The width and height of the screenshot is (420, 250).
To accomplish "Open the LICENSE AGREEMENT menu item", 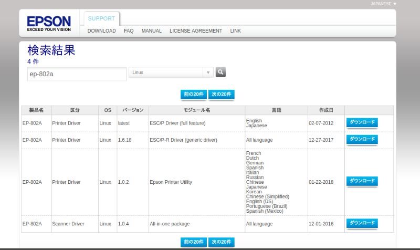I will [x=196, y=31].
